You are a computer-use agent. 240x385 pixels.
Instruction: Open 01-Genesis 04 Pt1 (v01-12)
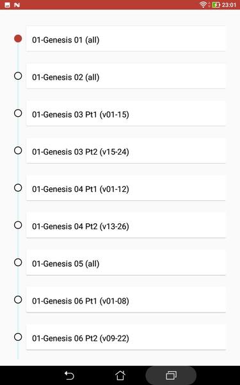[x=126, y=188]
